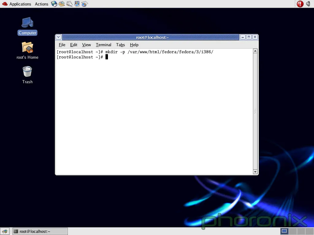The height and width of the screenshot is (235, 314).
Task: Launch the presentation app icon in the panel
Action: [77, 4]
